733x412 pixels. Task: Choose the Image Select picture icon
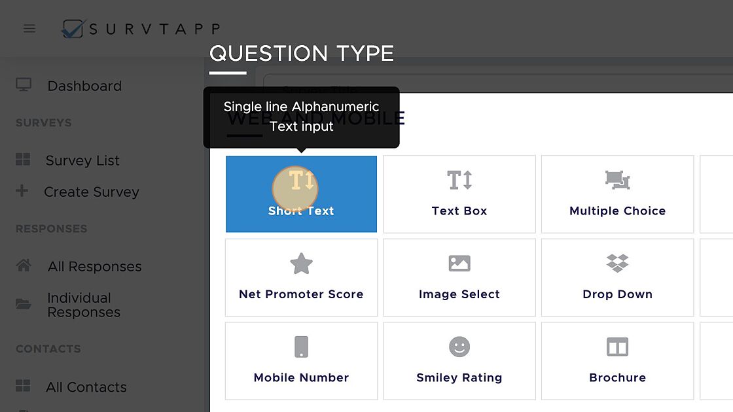459,264
